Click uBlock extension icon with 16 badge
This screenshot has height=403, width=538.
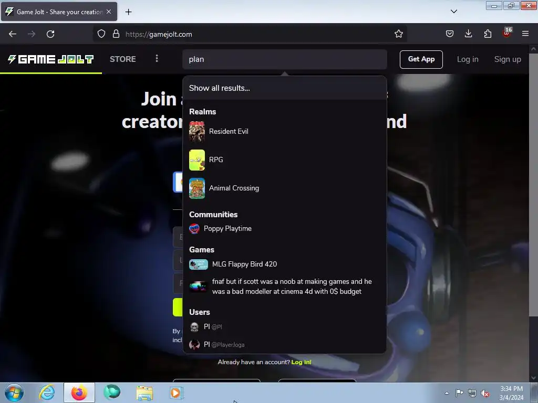(507, 33)
